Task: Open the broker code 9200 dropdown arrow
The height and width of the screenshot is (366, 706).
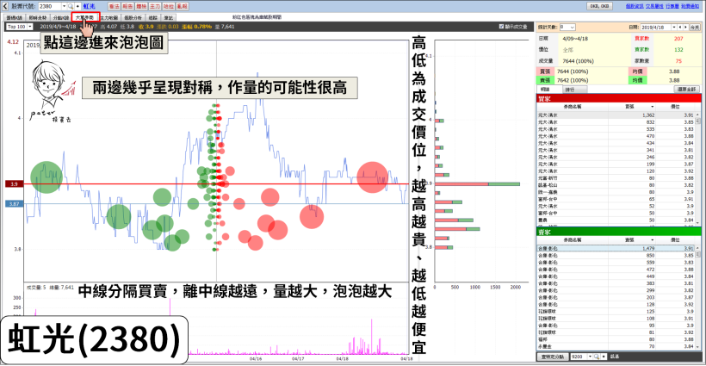Action: tap(591, 357)
